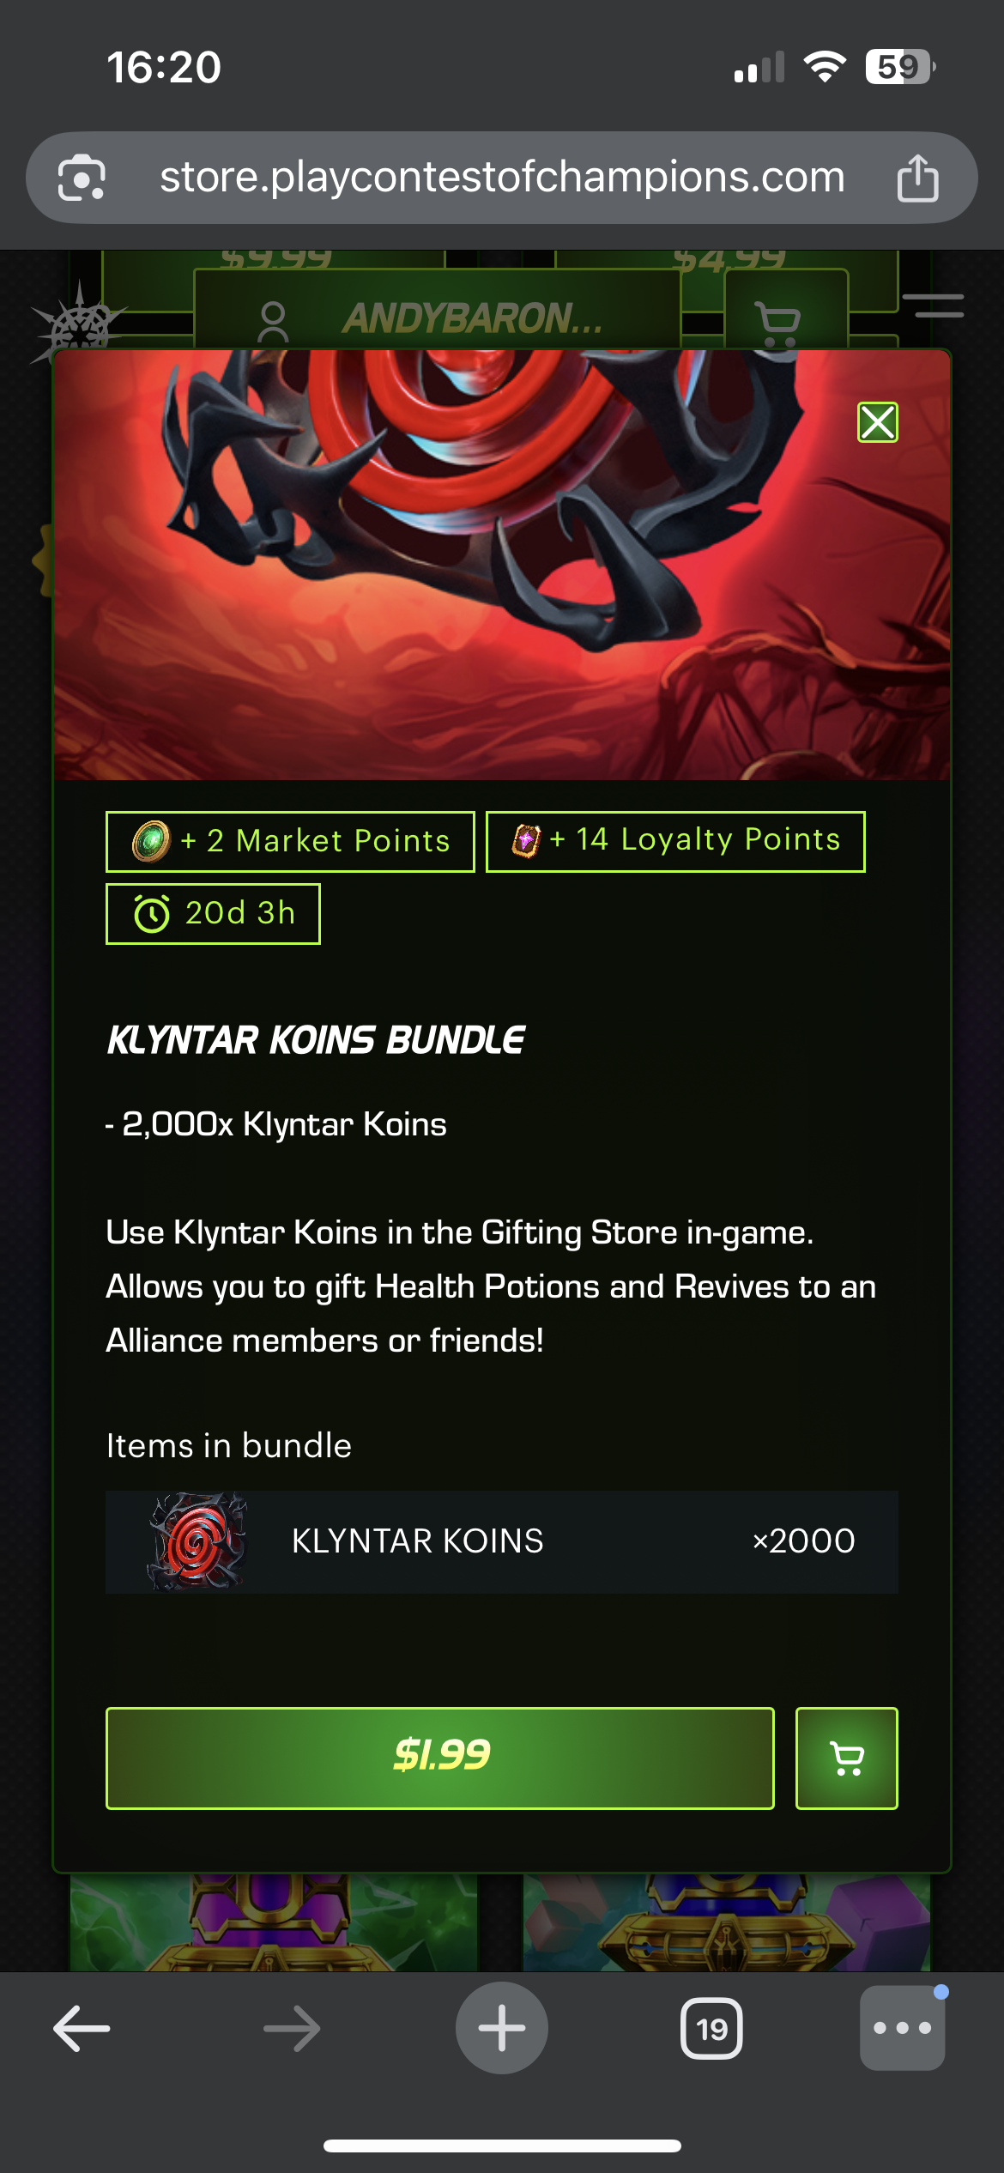
Task: Tap the 14 Loyalty Points badge
Action: 675,841
